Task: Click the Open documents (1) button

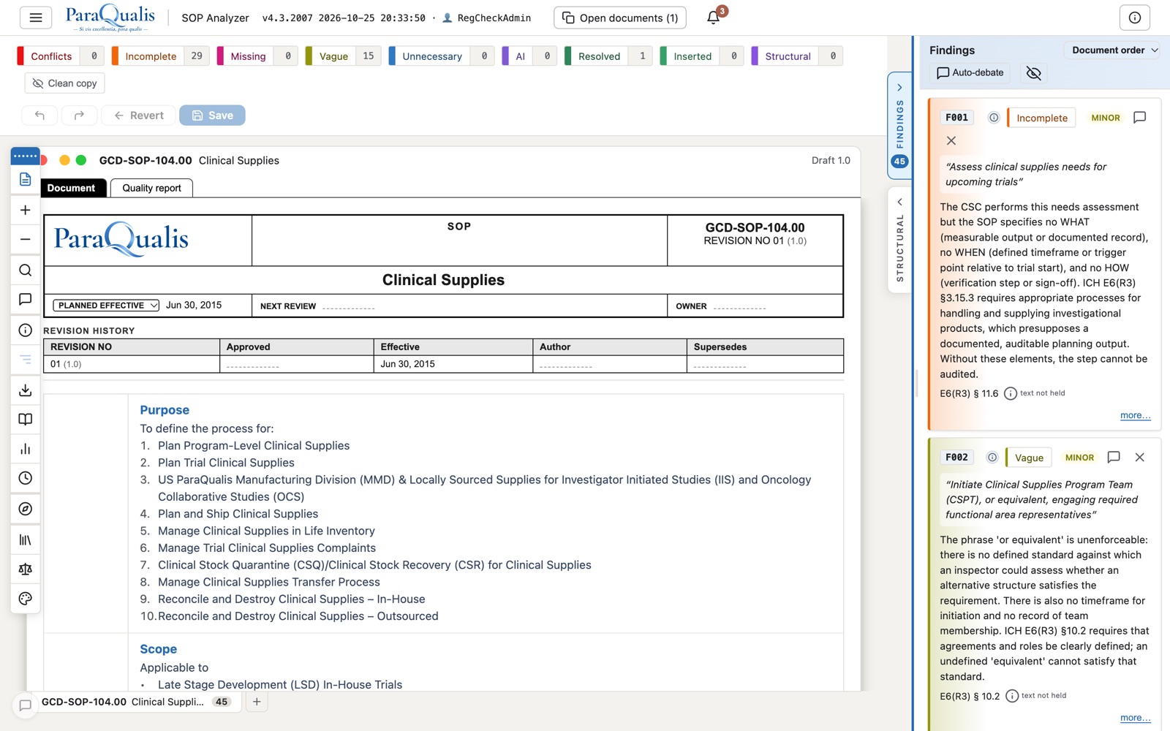Action: click(x=620, y=18)
